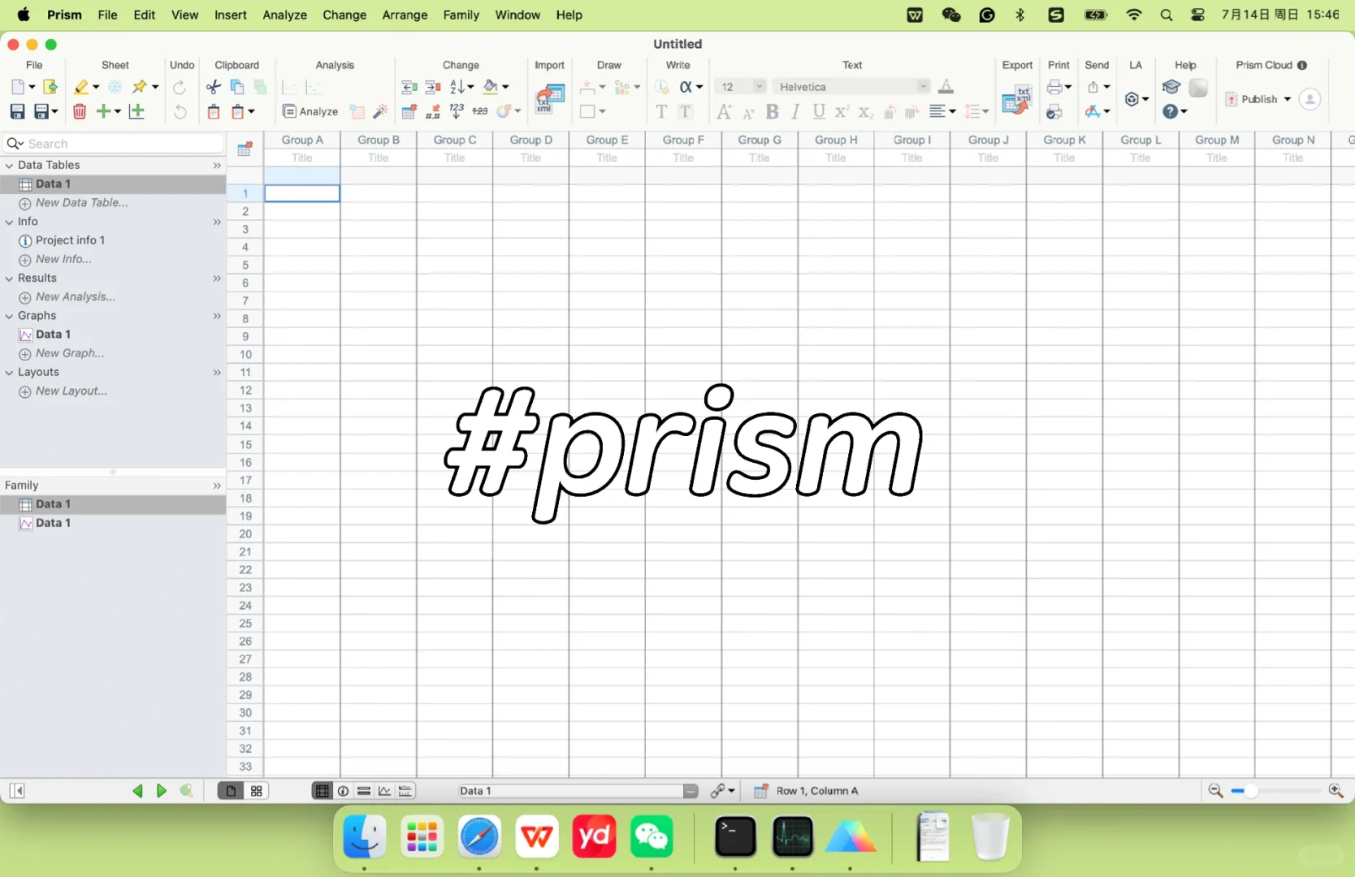
Task: Click the Freeze sheet snowflake icon
Action: click(x=115, y=86)
